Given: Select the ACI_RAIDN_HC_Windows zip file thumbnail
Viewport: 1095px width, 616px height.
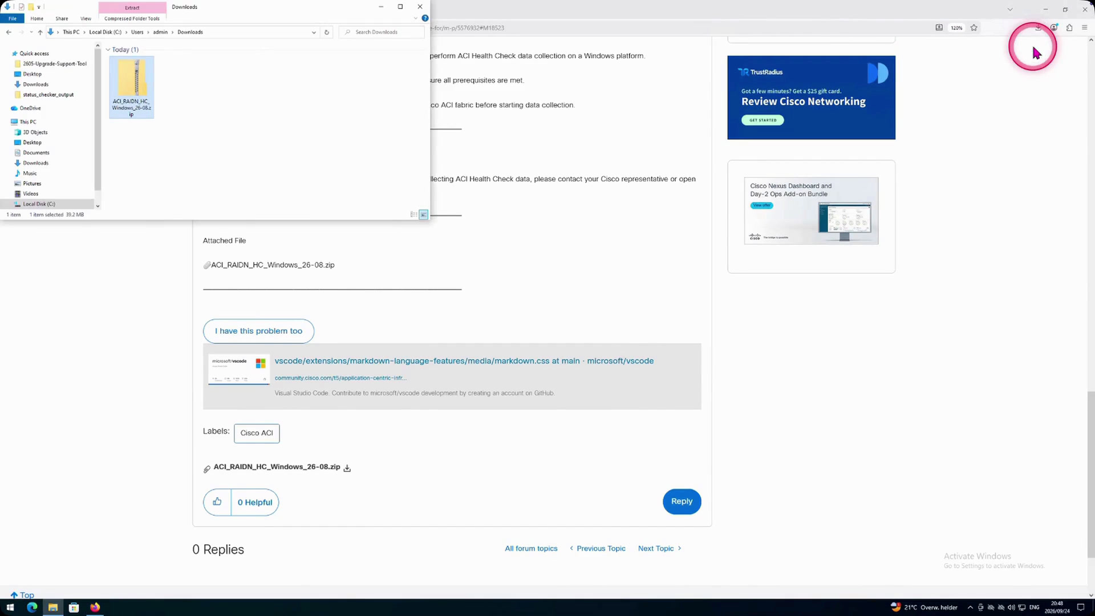Looking at the screenshot, I should point(132,87).
